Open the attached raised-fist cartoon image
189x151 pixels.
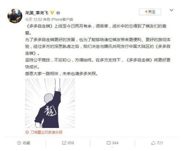(x=50, y=103)
